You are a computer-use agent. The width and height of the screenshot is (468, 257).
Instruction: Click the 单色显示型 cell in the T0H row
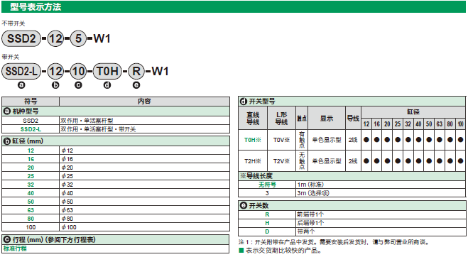[327, 140]
